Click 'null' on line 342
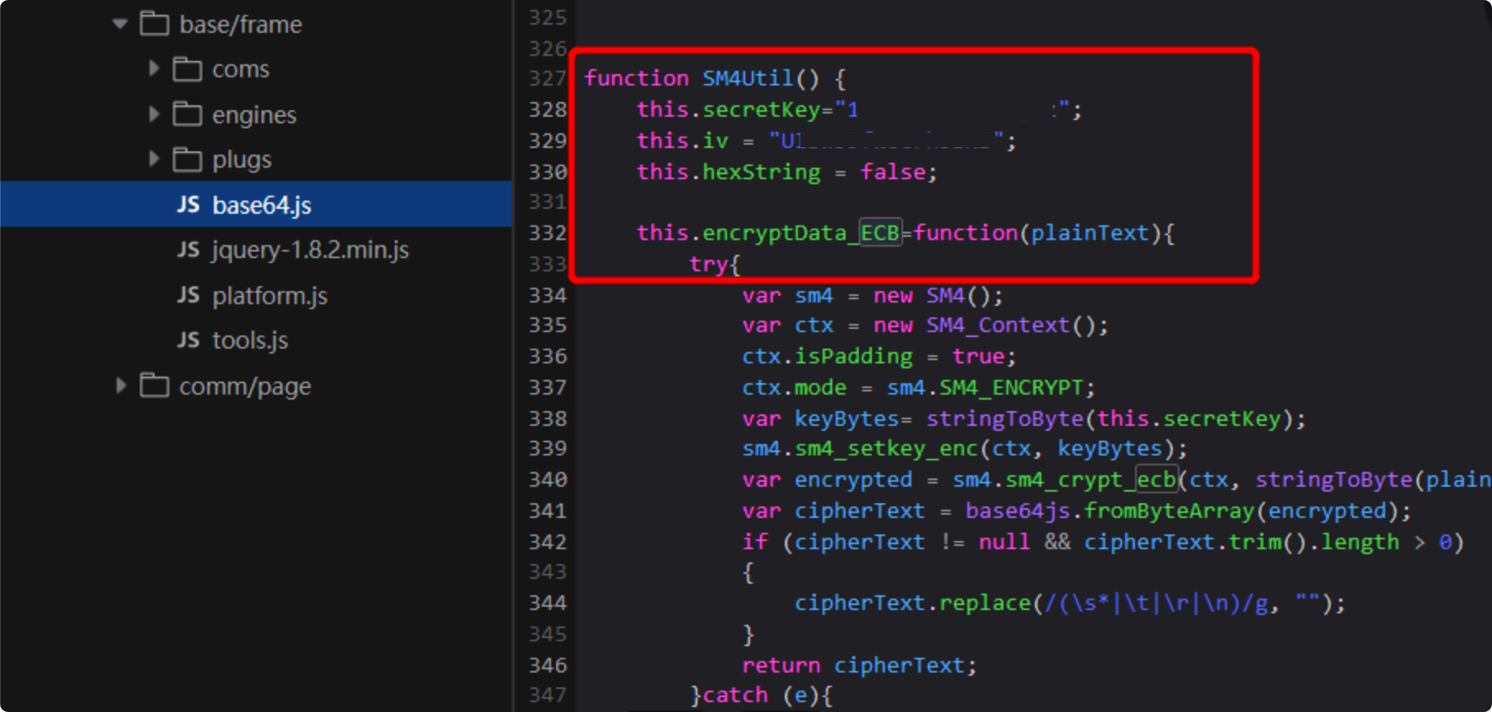This screenshot has height=712, width=1492. tap(1005, 542)
